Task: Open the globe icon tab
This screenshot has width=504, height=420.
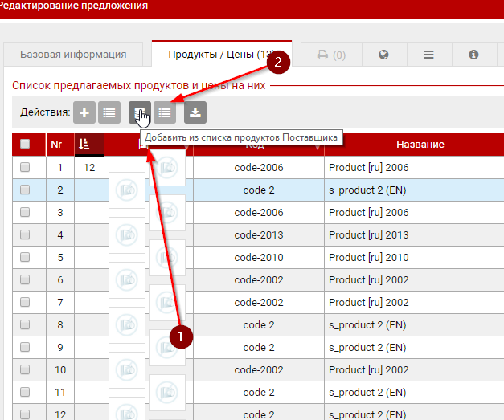Action: click(x=383, y=55)
